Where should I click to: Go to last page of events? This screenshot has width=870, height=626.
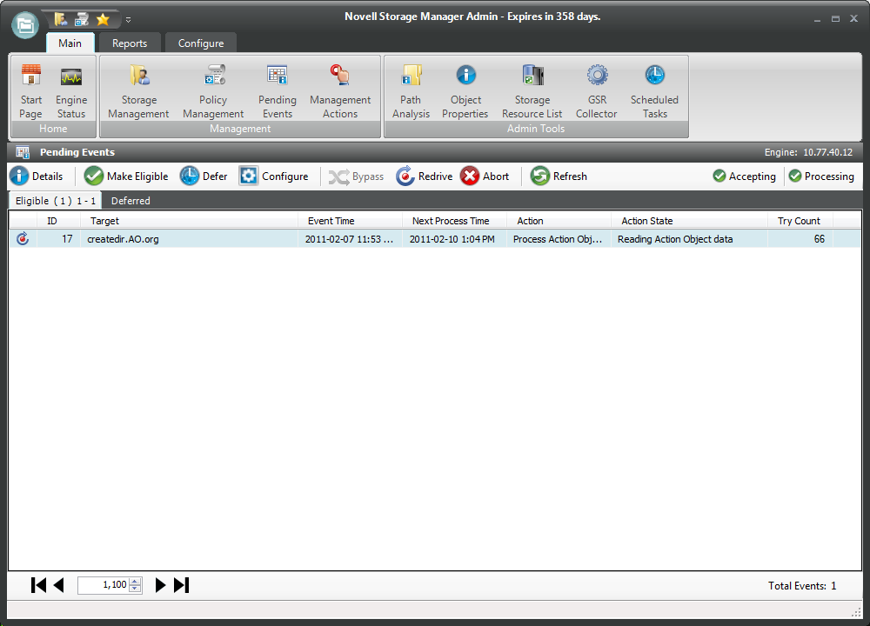(x=182, y=585)
